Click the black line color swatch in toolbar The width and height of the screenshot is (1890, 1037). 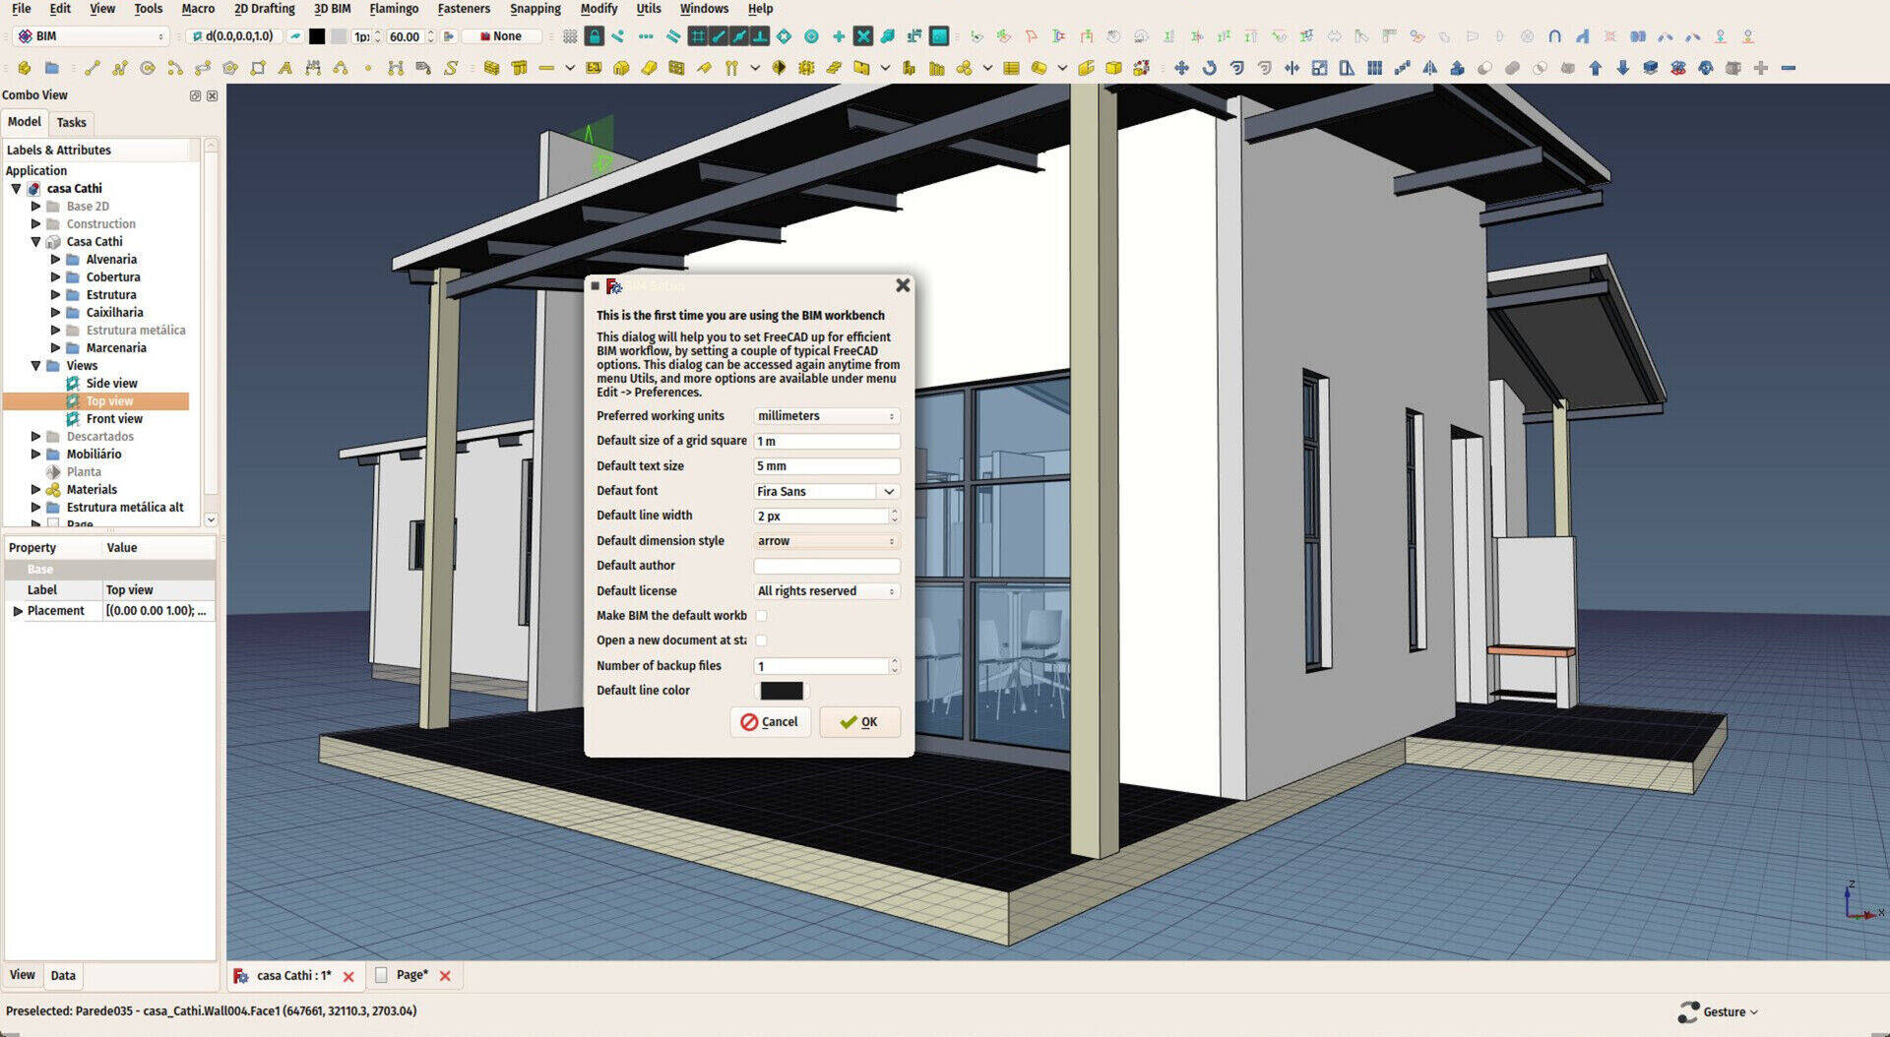pos(317,36)
